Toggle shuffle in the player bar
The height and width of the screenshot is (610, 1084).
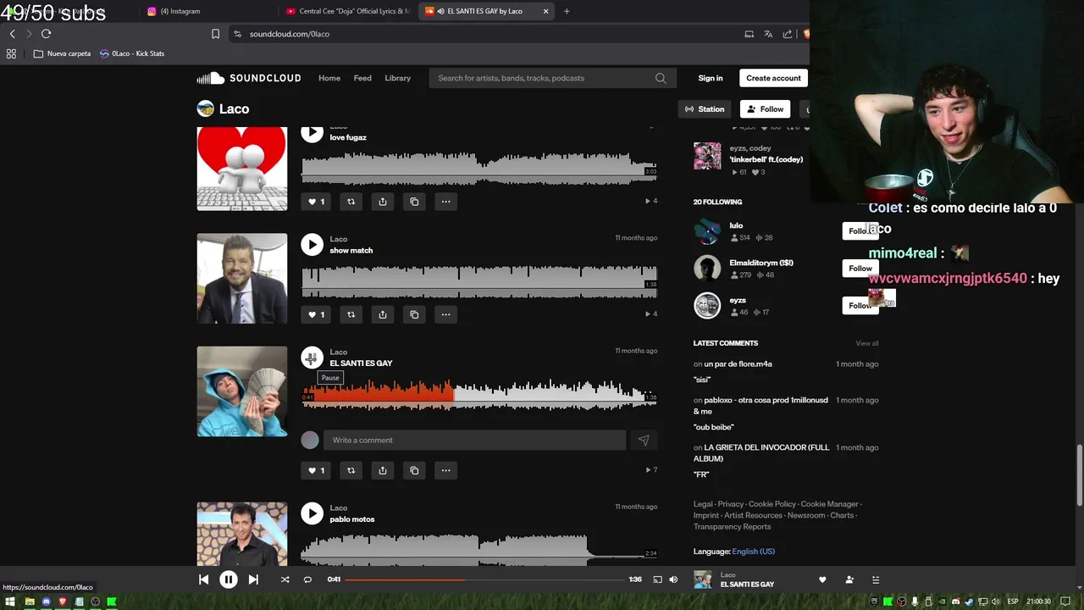pyautogui.click(x=285, y=579)
